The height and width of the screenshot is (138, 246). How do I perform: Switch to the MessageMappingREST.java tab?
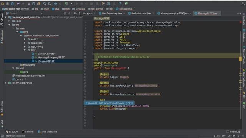[x=174, y=13]
